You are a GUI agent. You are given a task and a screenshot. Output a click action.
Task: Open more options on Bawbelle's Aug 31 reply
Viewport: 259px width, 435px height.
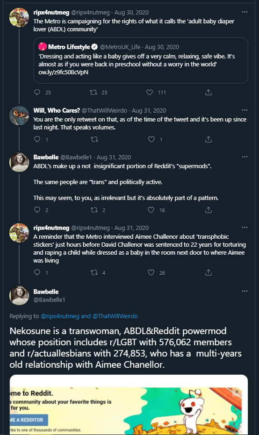(245, 157)
